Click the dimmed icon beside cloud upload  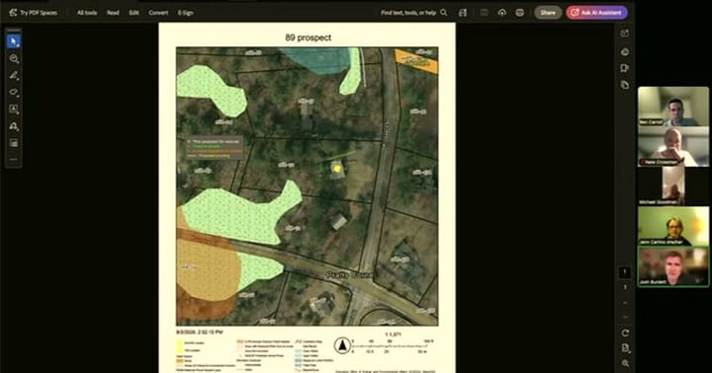(484, 13)
